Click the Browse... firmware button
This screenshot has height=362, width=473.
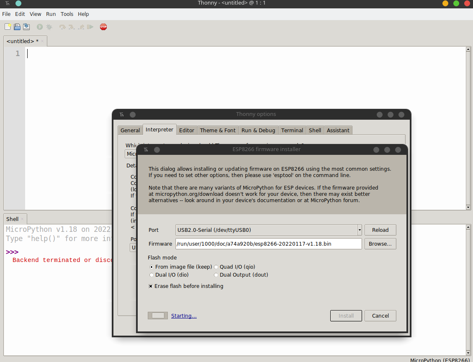[x=380, y=244]
